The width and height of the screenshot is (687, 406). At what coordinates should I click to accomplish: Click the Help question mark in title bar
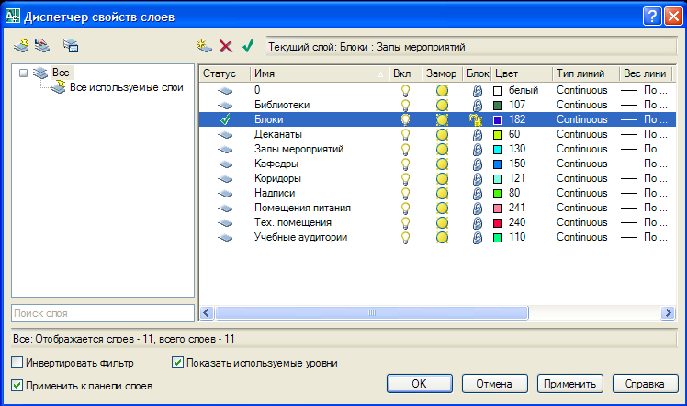pos(652,17)
